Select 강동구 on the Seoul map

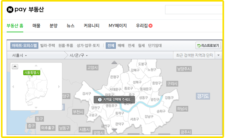click(x=169, y=98)
